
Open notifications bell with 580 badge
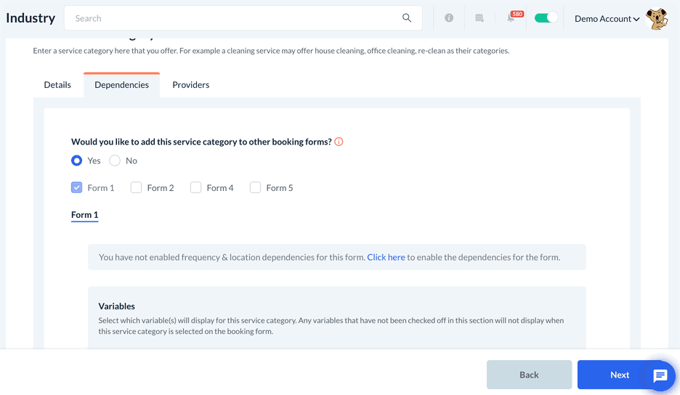pyautogui.click(x=511, y=18)
